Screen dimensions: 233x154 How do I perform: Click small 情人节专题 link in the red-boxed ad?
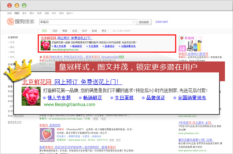click(60, 46)
